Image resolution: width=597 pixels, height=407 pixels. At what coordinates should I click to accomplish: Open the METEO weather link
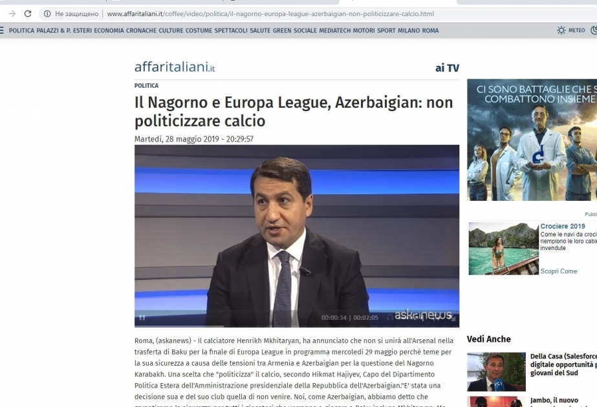577,30
